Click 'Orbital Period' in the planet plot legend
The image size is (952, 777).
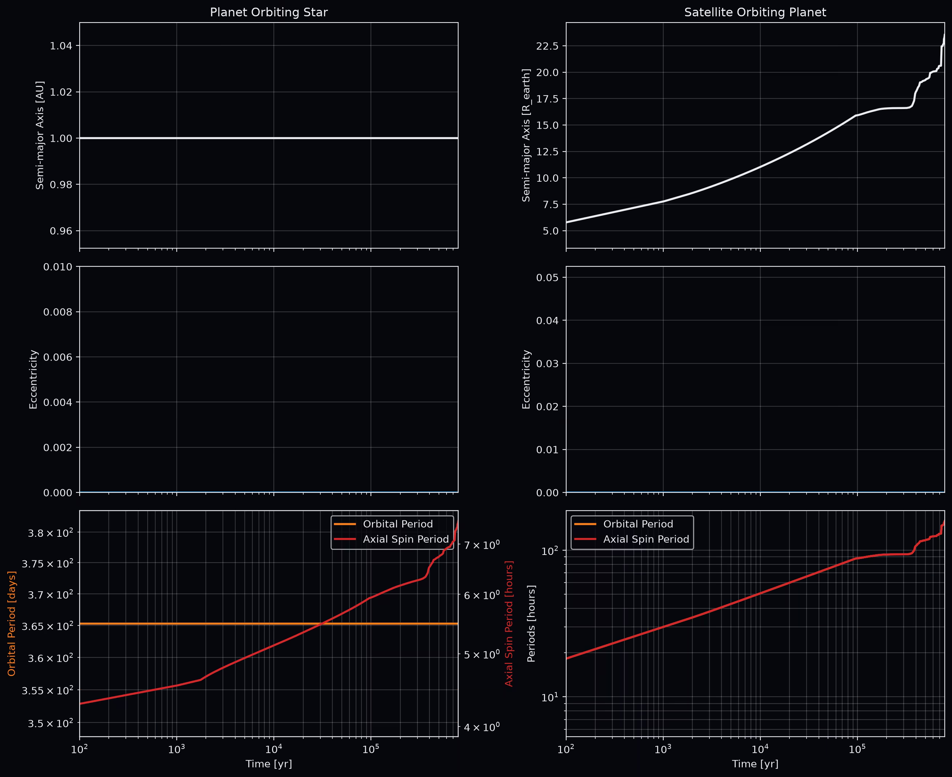tap(398, 524)
